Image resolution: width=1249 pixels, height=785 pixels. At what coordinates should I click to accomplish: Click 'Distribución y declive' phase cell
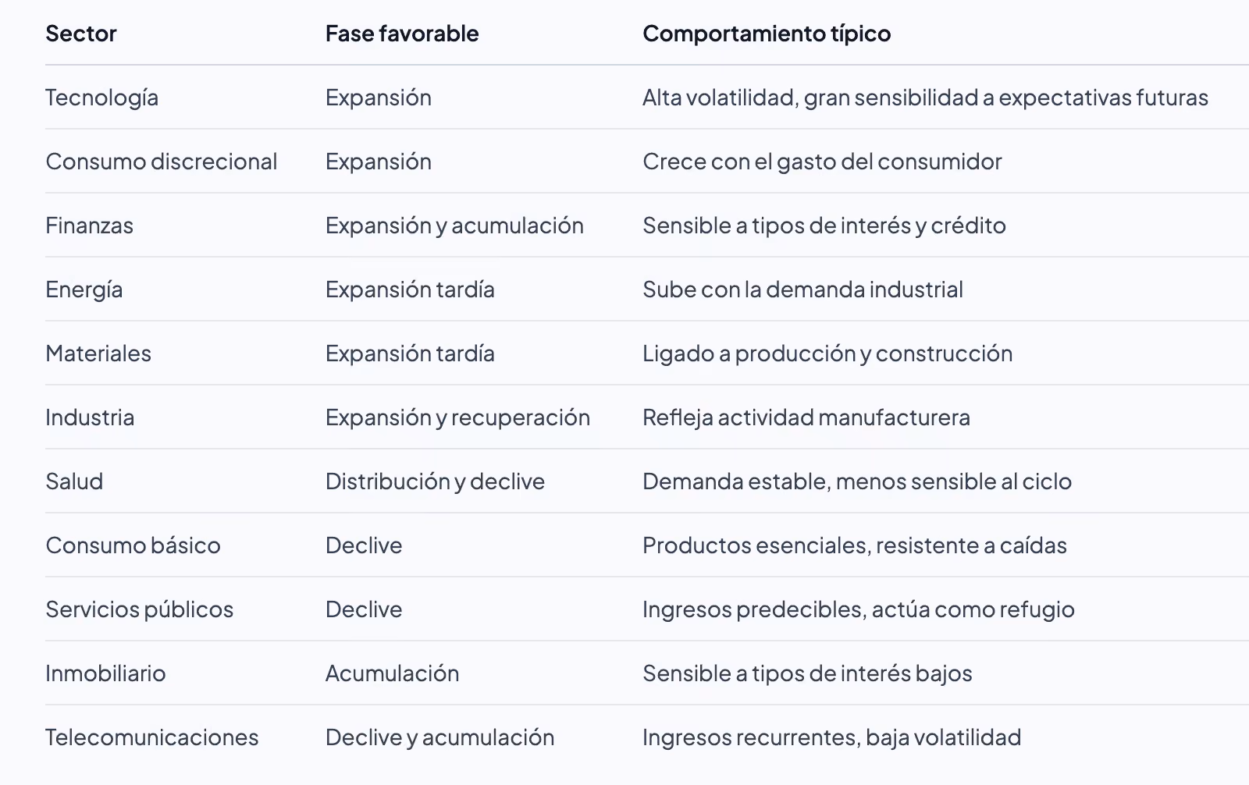[436, 481]
